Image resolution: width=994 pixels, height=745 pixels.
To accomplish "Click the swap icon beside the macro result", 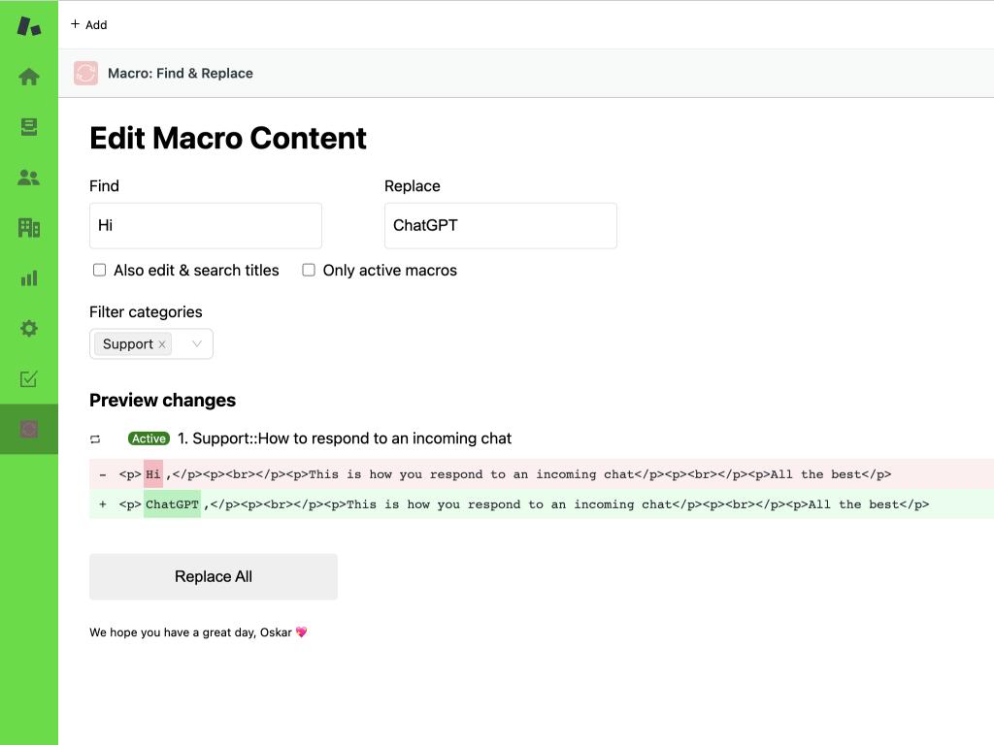I will point(96,439).
